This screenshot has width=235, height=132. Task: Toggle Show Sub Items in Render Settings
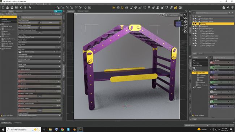pos(1,116)
